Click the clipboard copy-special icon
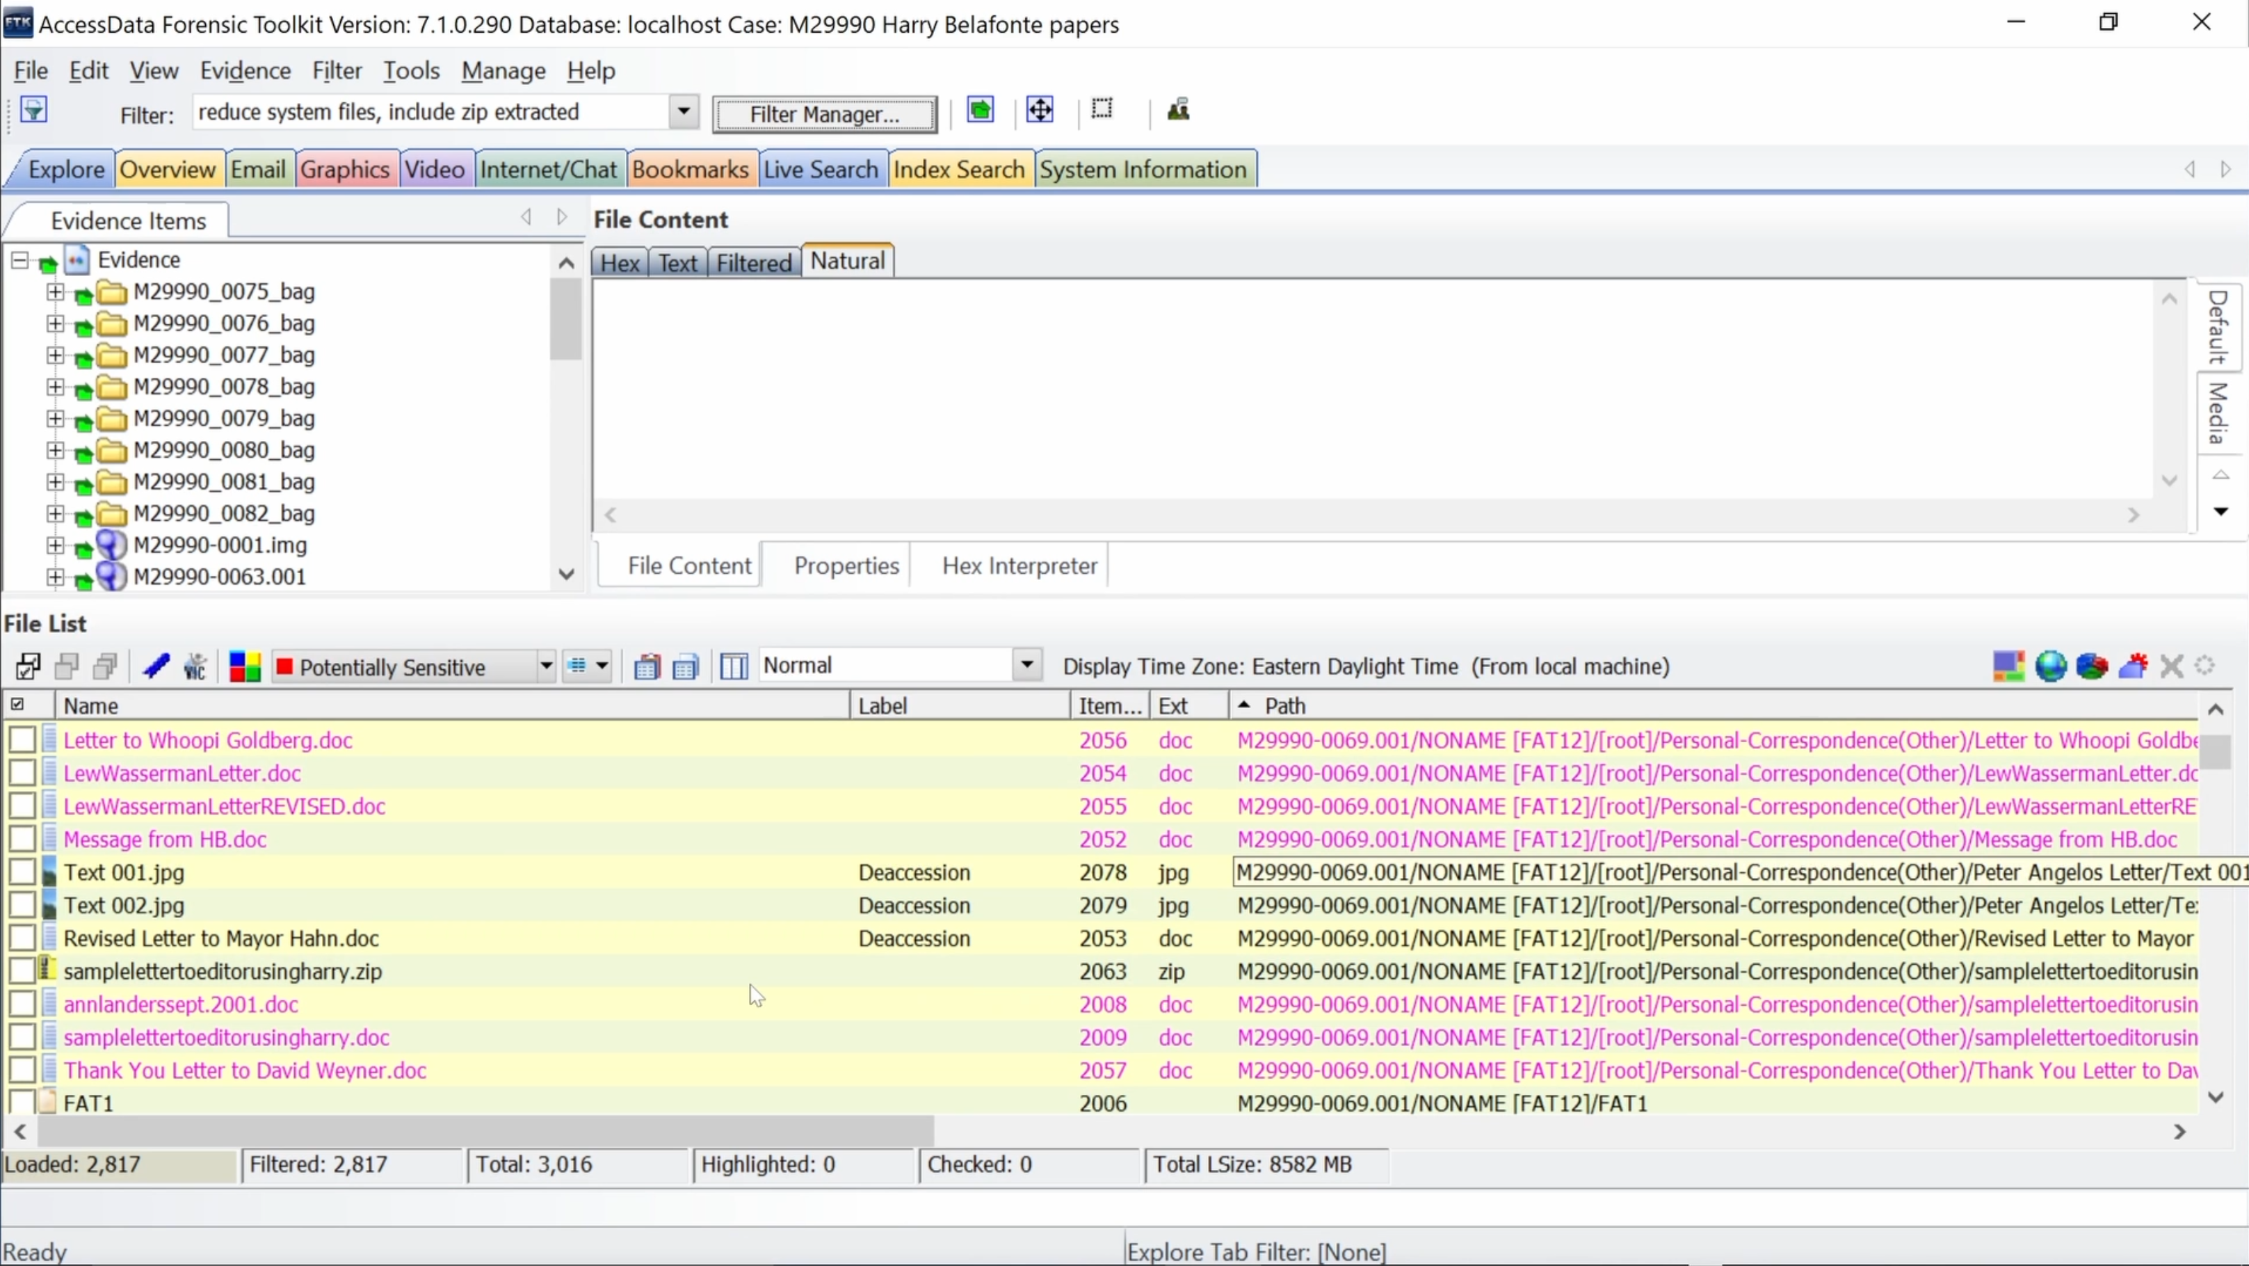 point(647,667)
